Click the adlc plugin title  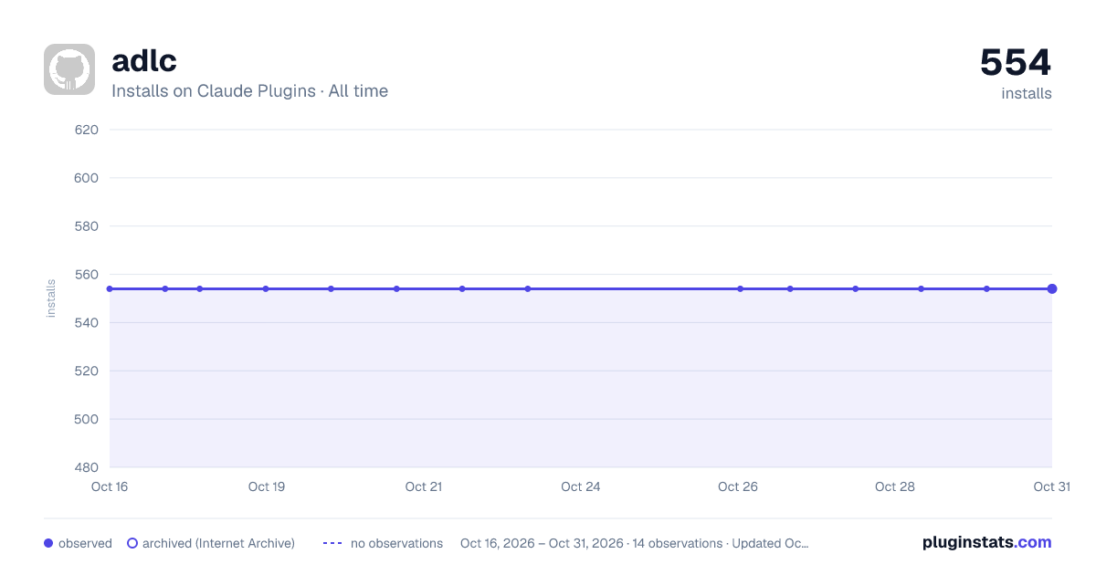point(144,61)
